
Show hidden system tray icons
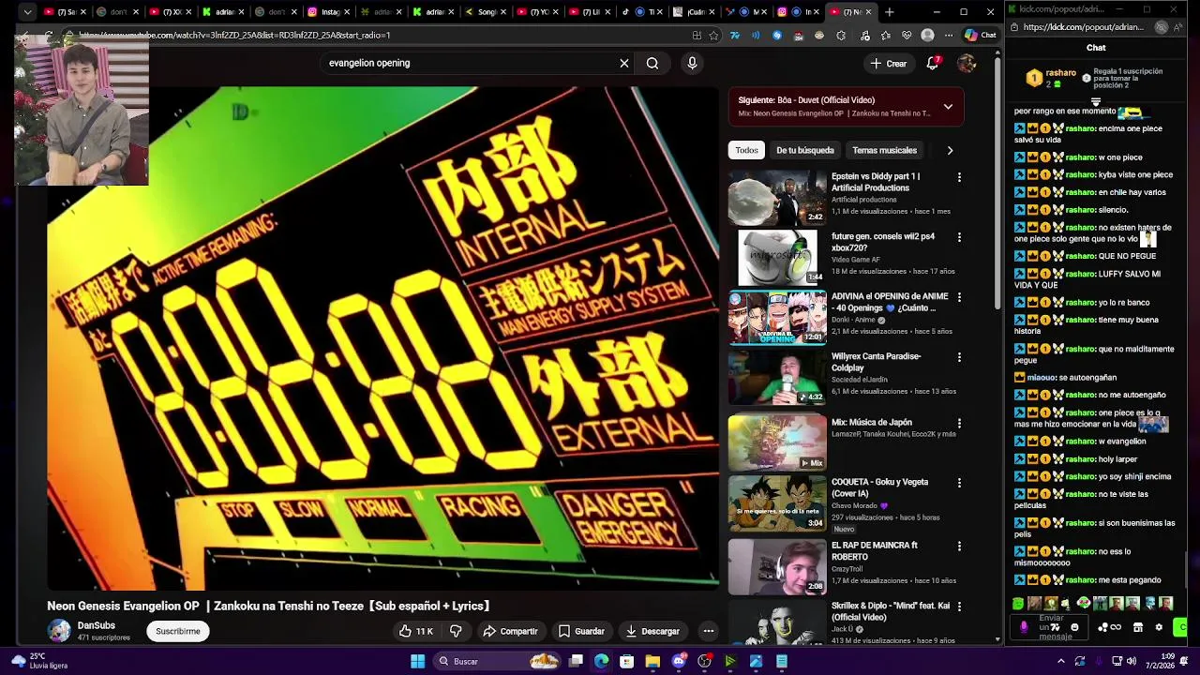pos(1061,661)
